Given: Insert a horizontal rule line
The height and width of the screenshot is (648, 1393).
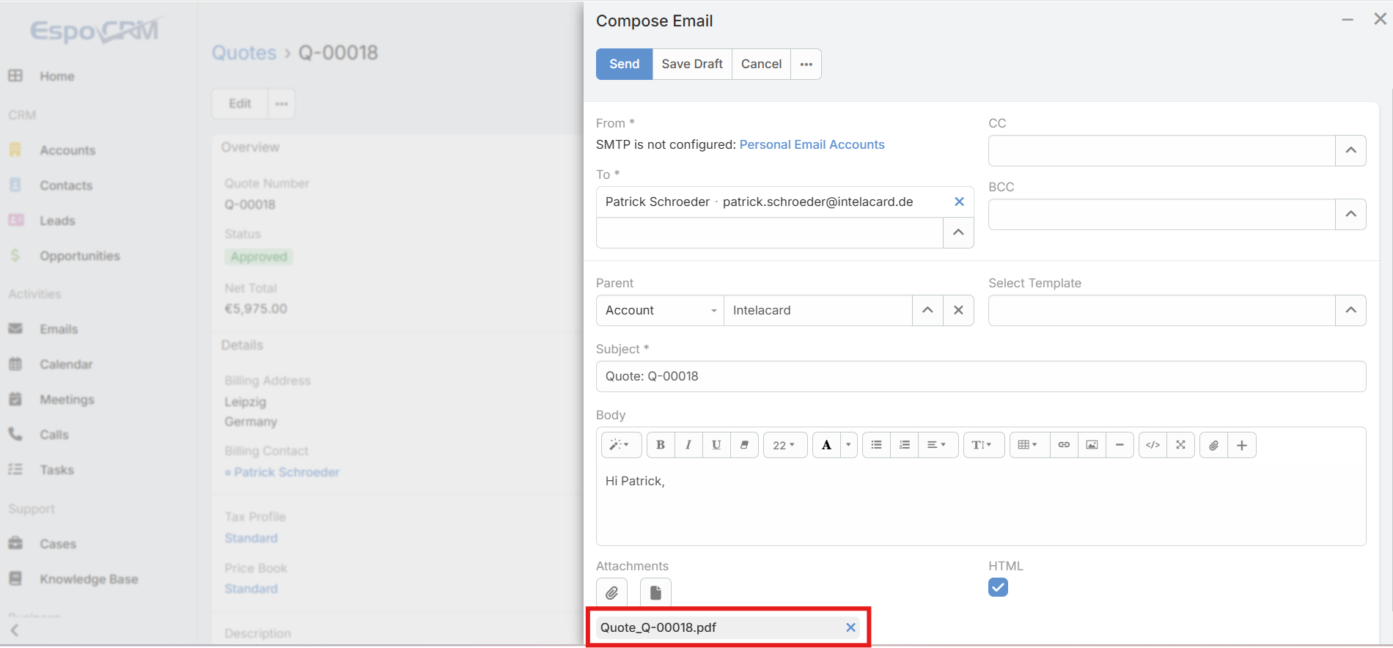Looking at the screenshot, I should 1120,445.
